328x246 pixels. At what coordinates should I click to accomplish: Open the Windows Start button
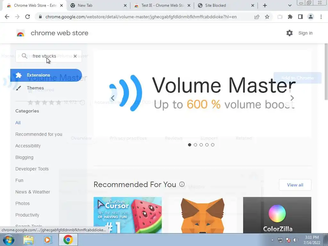click(x=9, y=240)
